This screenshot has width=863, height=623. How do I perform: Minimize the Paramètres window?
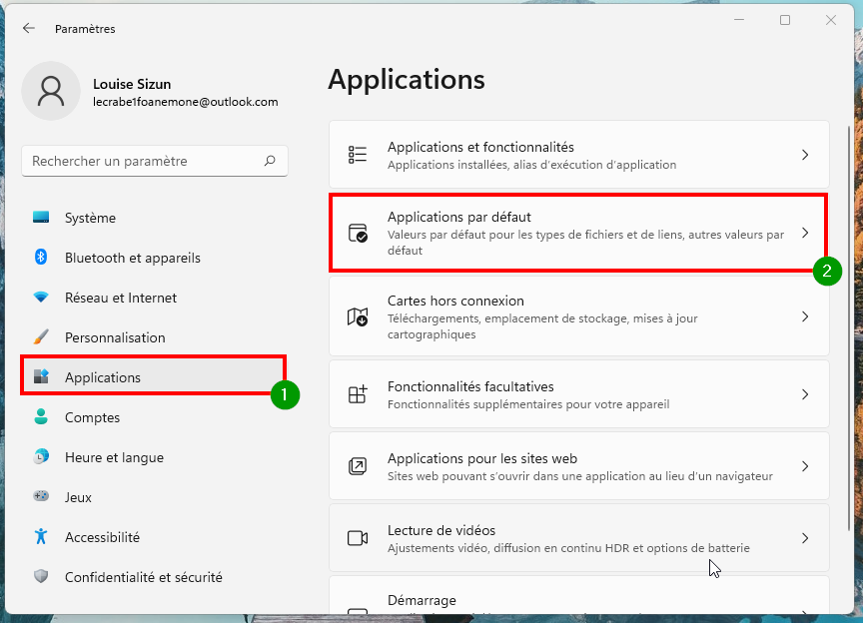click(x=739, y=20)
